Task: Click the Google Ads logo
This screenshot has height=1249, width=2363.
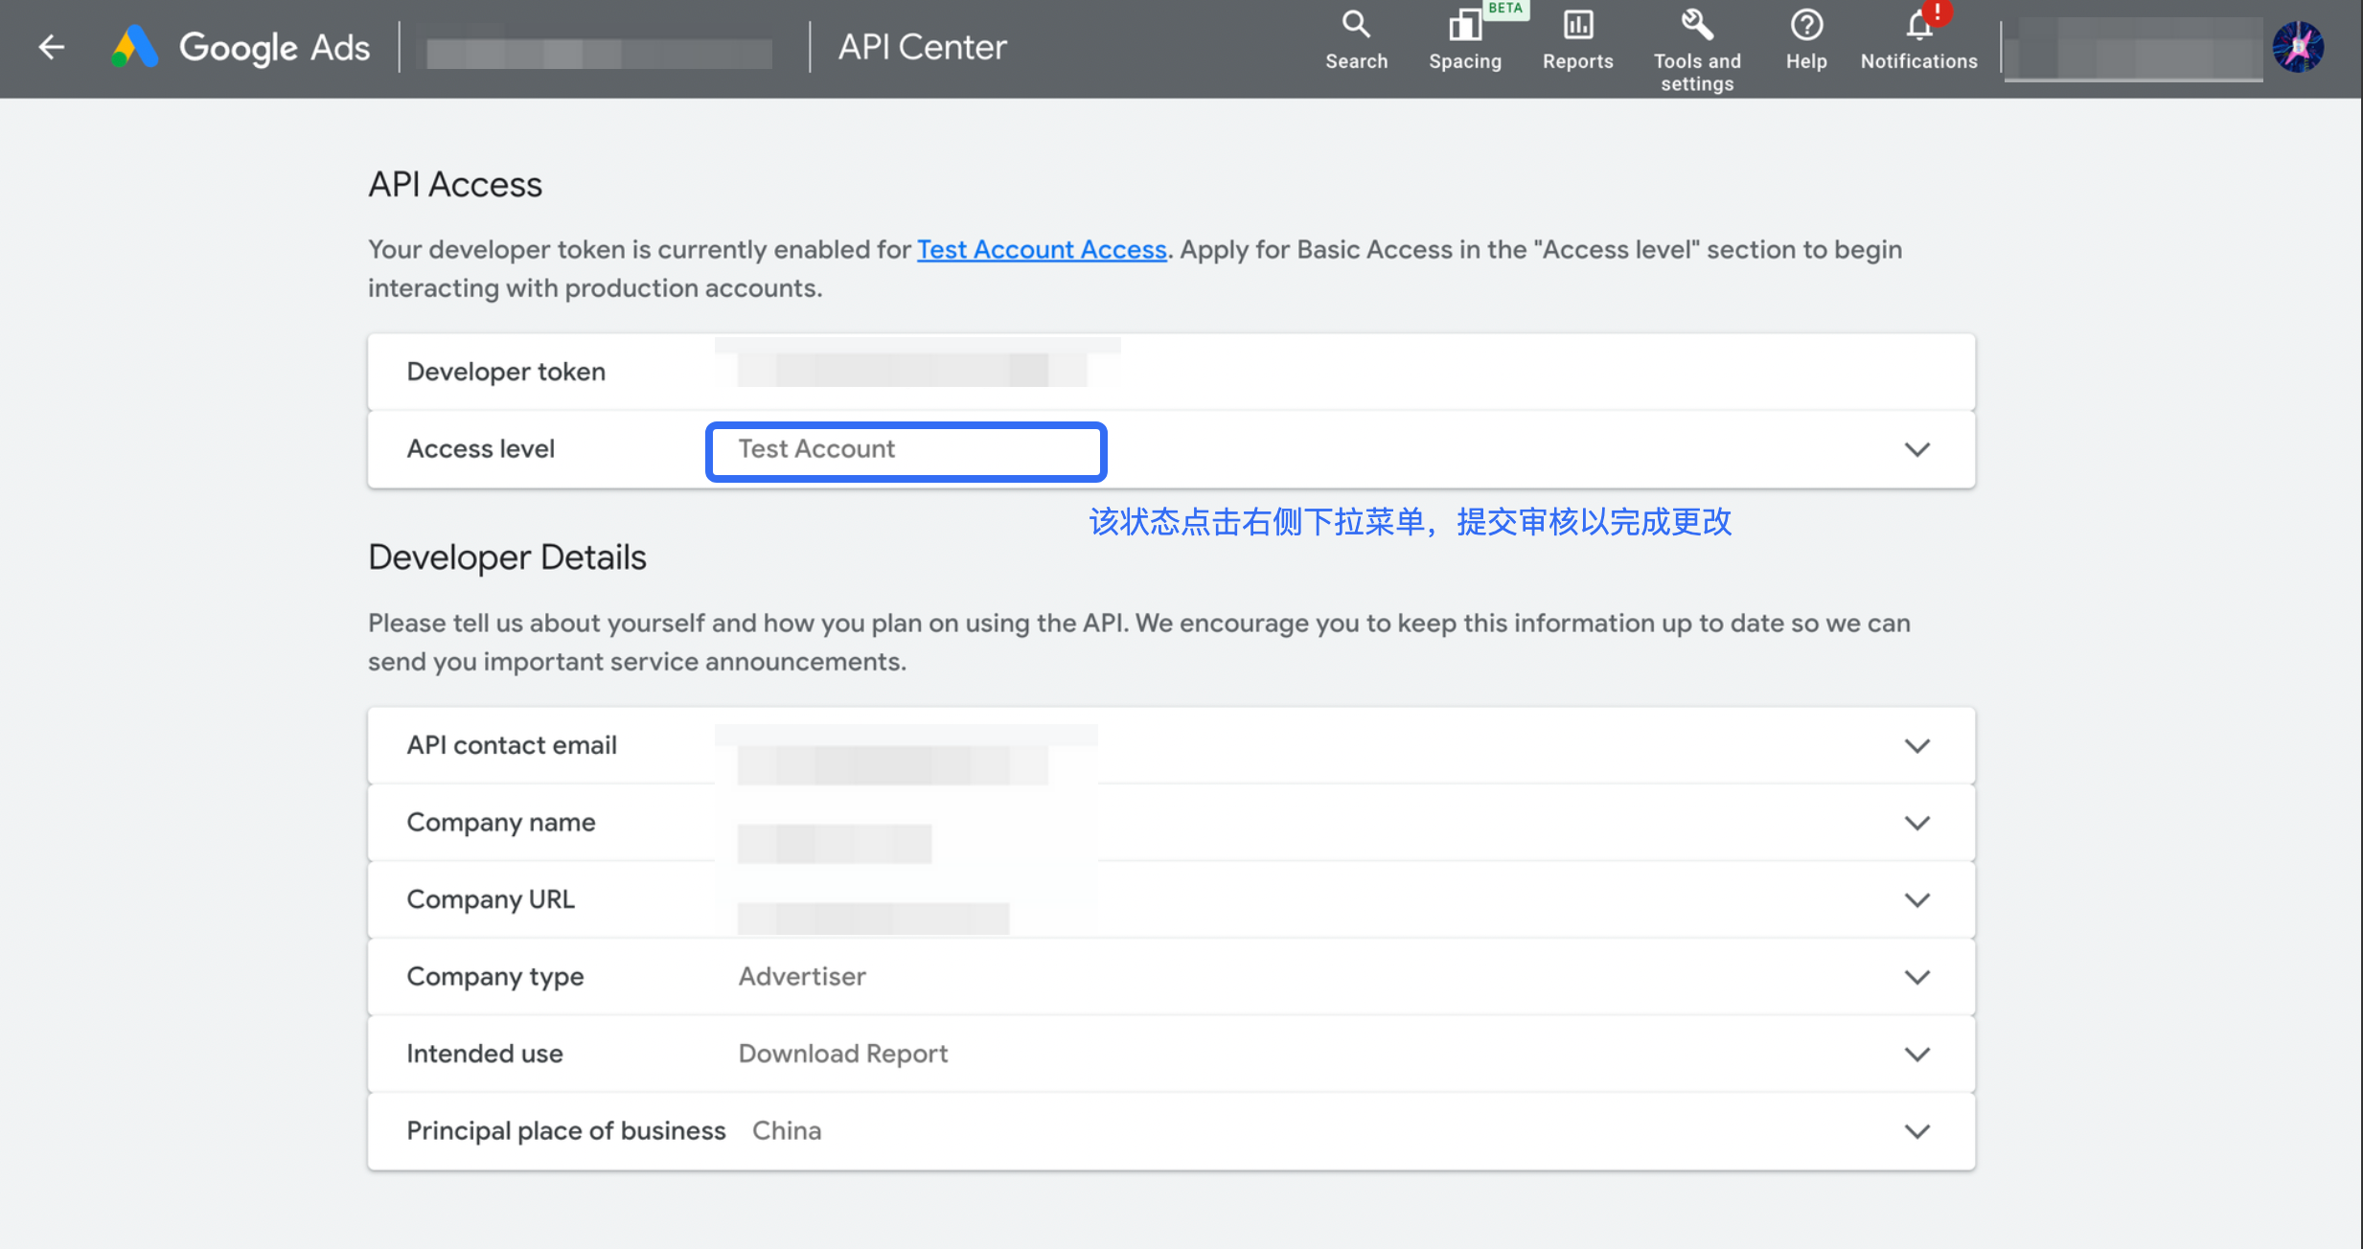Action: pyautogui.click(x=241, y=47)
